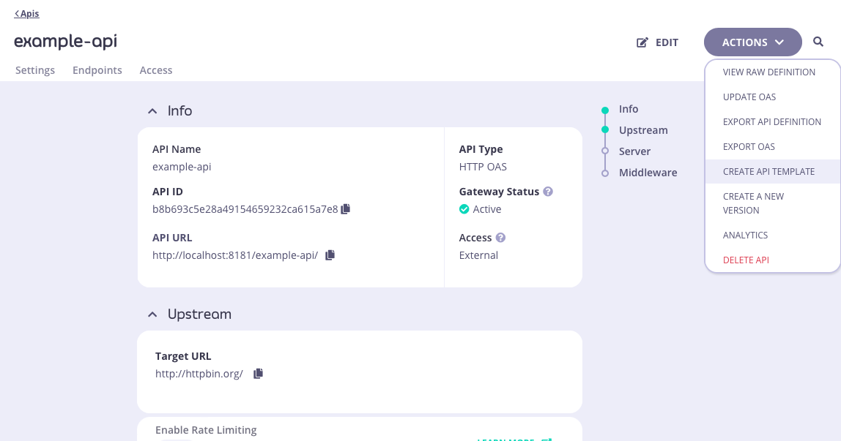841x441 pixels.
Task: Open the LEARN MORE link
Action: pos(506,439)
